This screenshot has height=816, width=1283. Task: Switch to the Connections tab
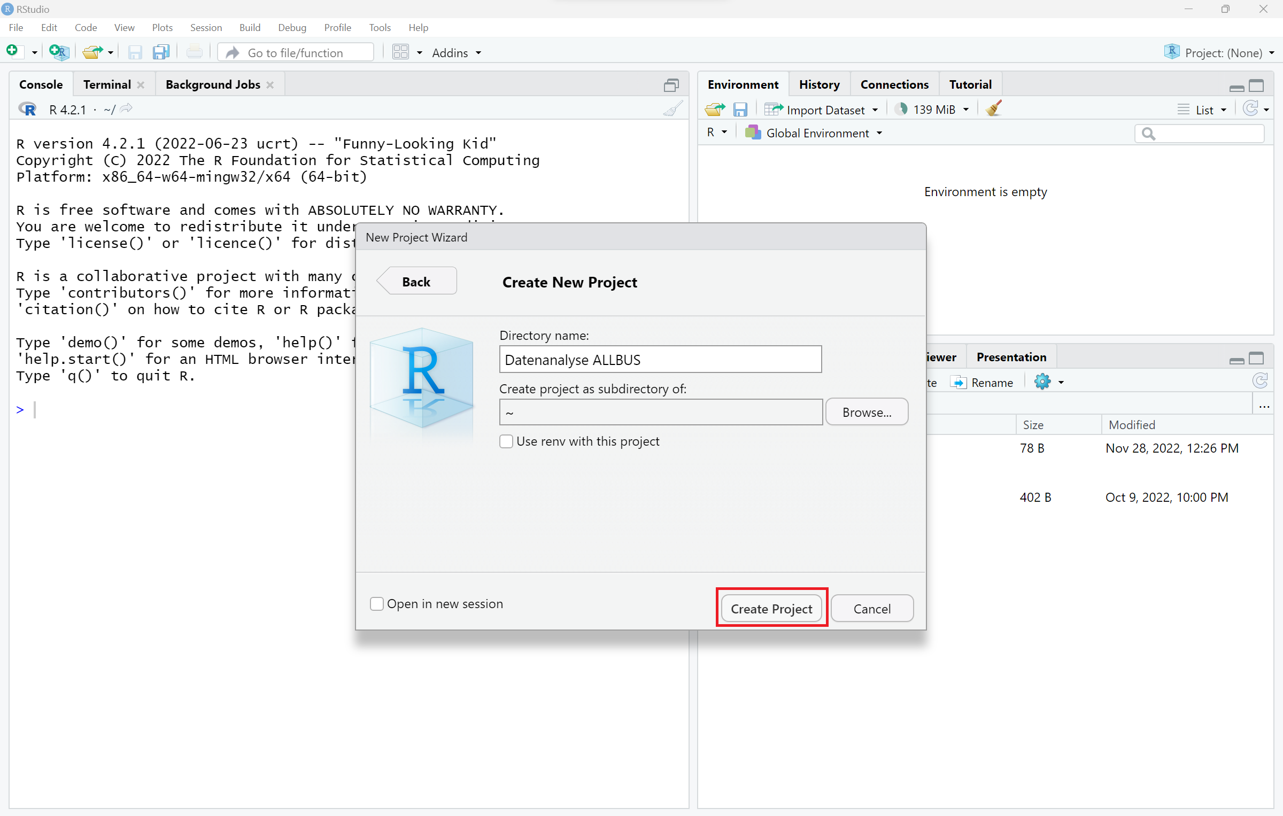(894, 84)
